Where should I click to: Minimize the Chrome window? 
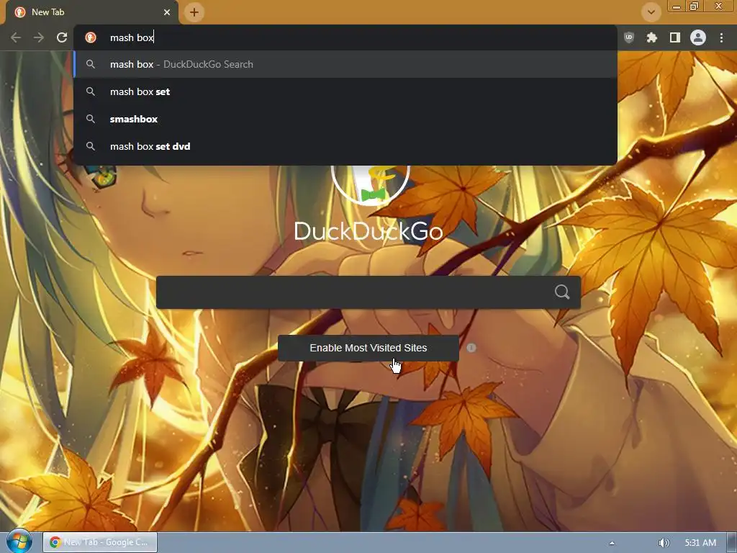coord(677,6)
